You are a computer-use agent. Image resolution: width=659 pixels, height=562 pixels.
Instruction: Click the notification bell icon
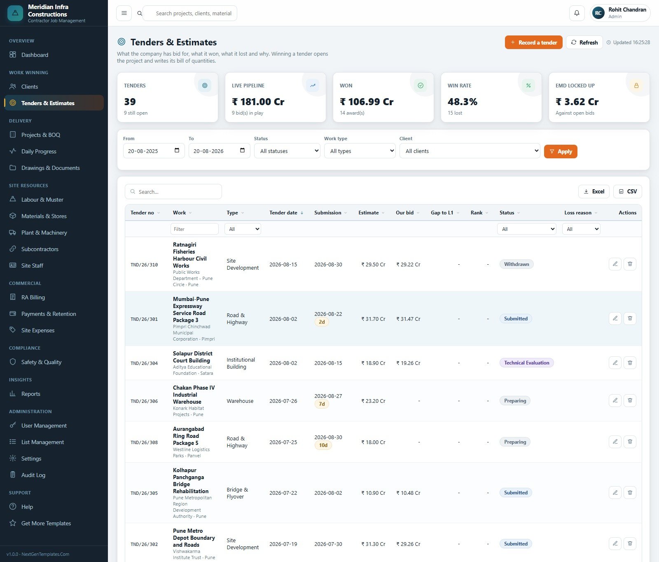coord(577,13)
